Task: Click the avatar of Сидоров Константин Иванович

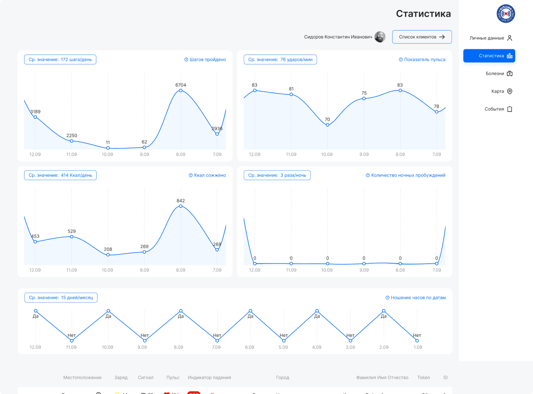Action: click(380, 37)
